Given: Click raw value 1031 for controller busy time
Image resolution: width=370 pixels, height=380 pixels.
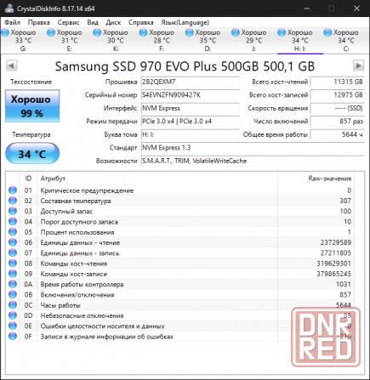Looking at the screenshot, I should point(344,284).
